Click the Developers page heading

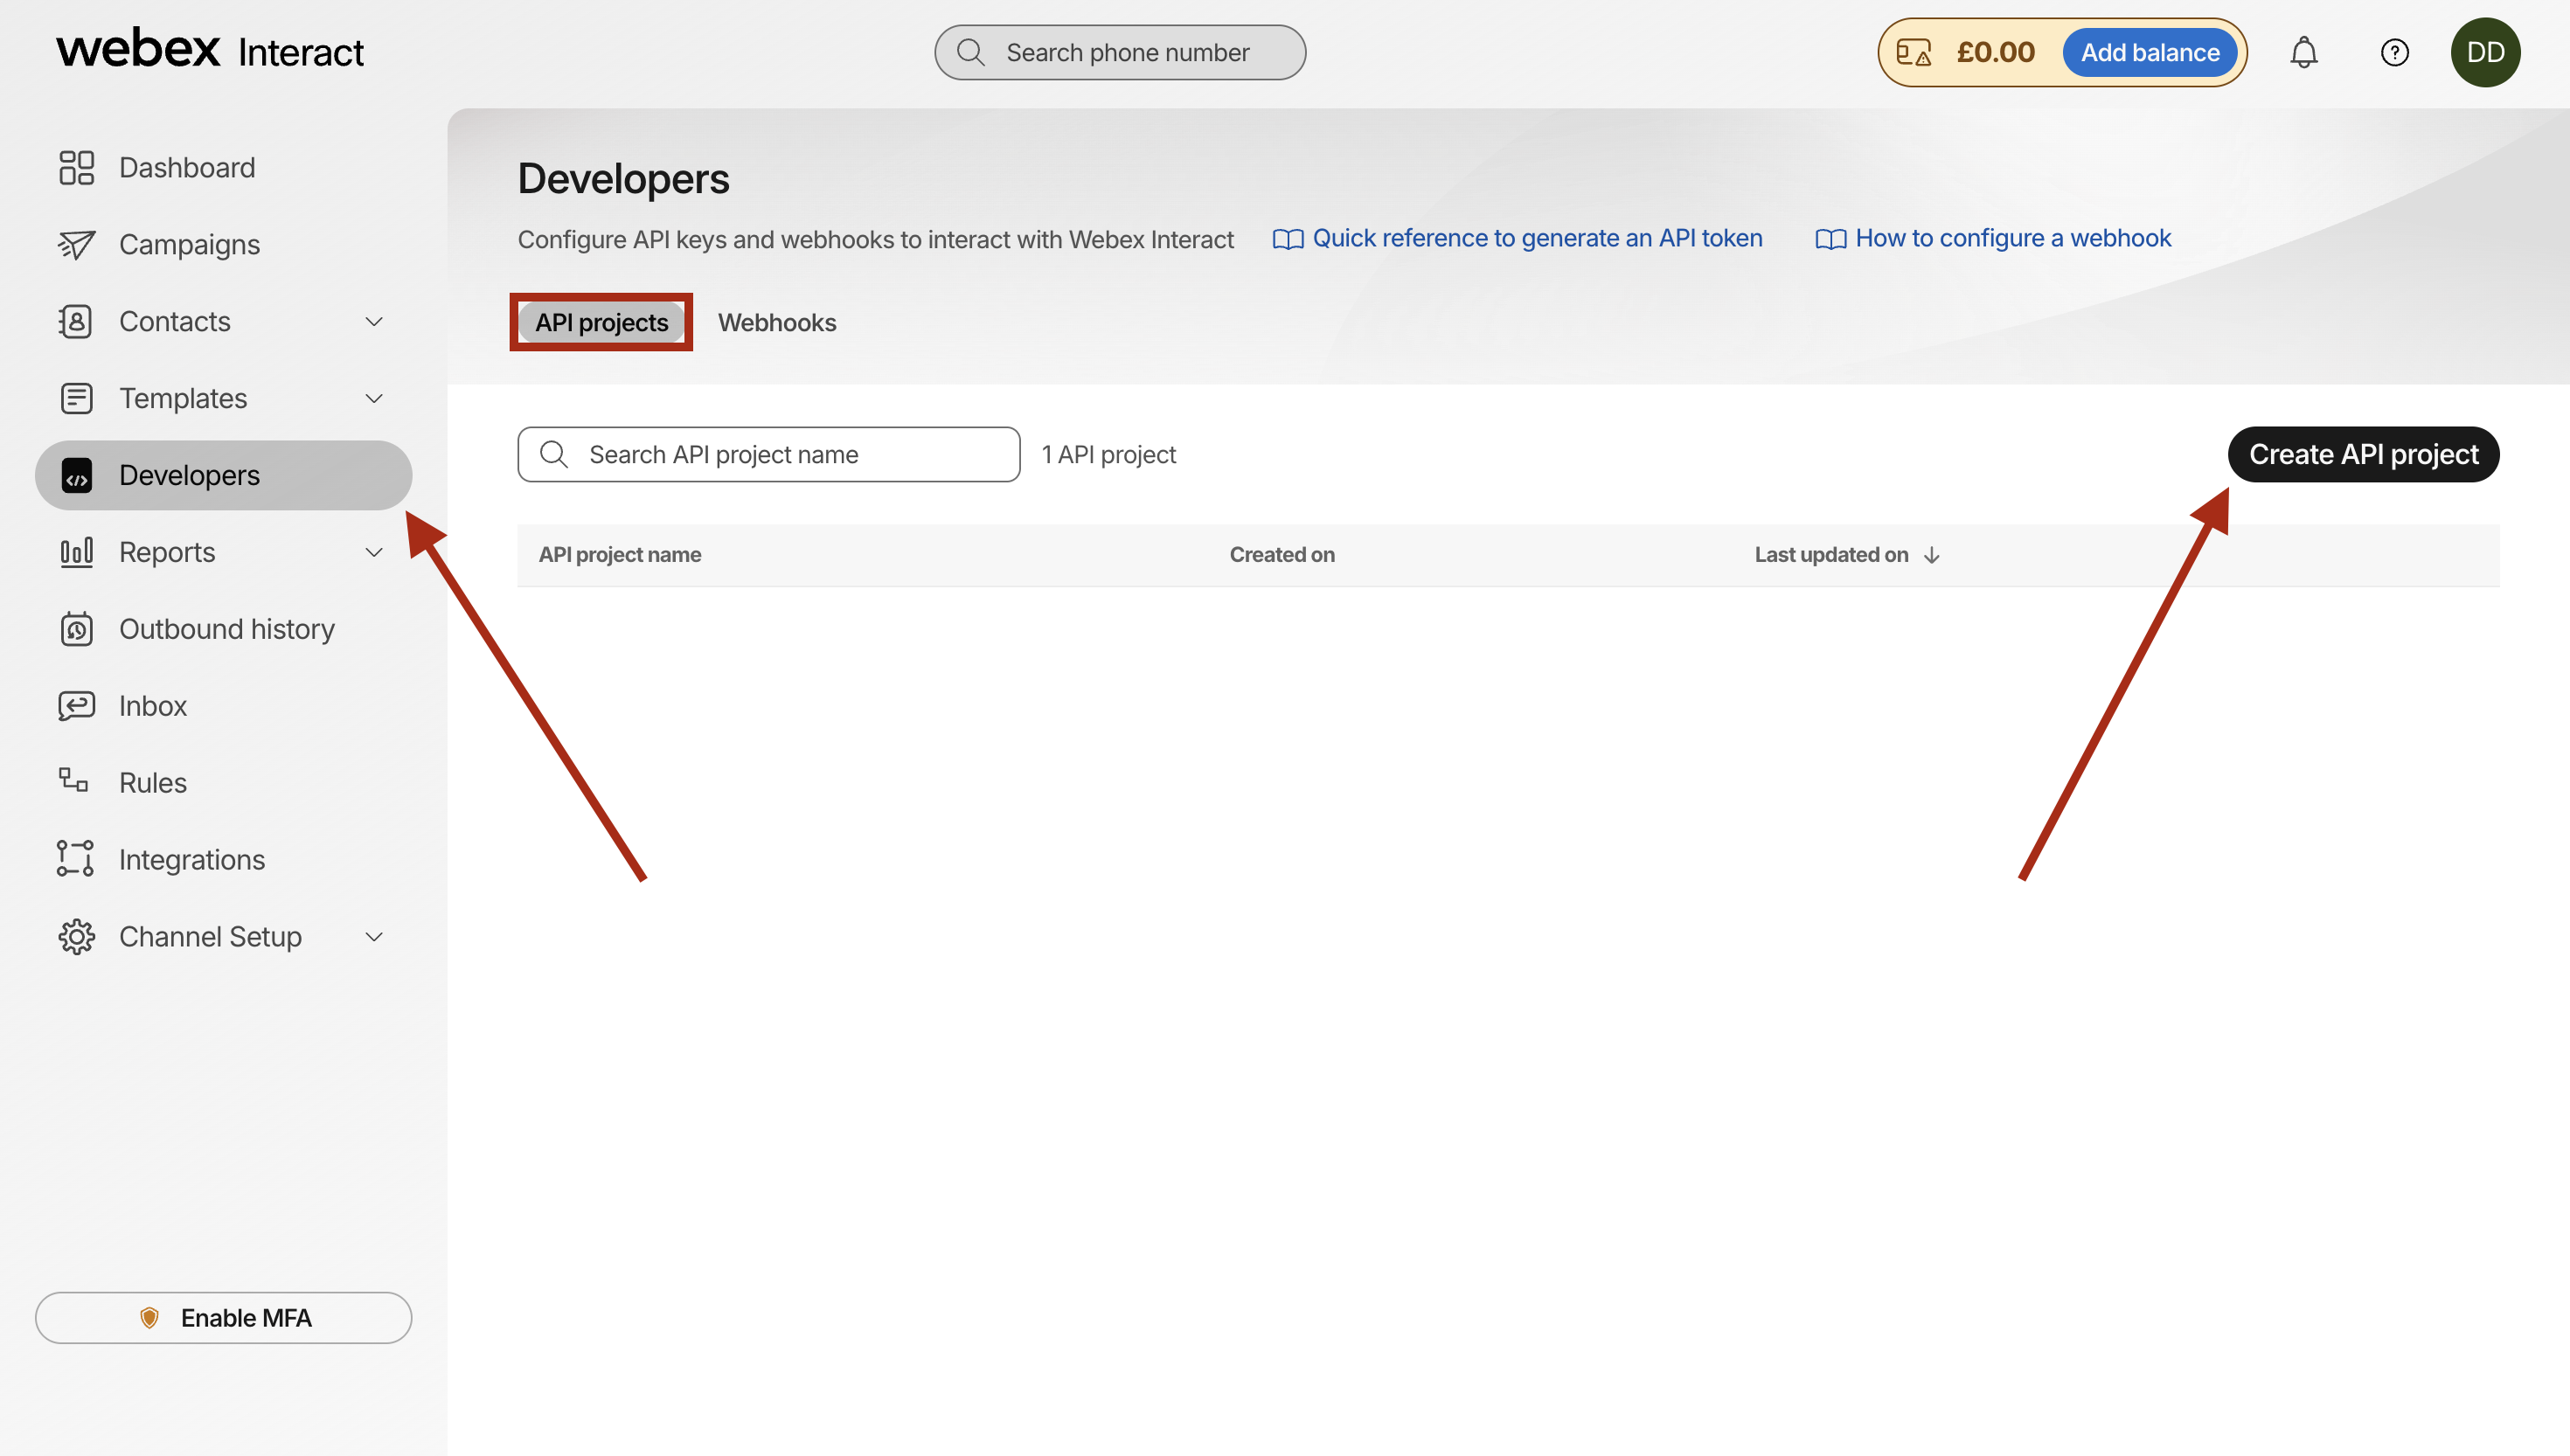point(623,178)
